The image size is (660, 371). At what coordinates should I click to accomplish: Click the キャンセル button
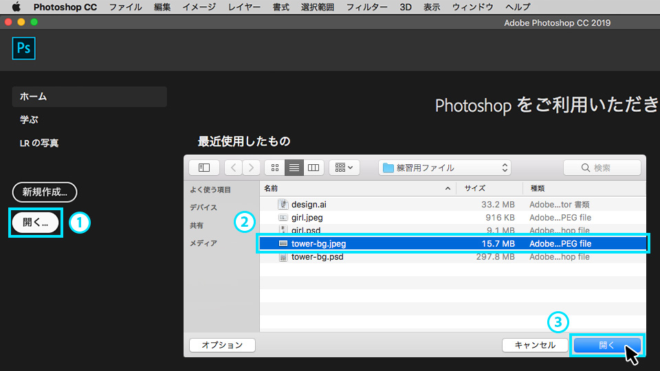click(535, 345)
